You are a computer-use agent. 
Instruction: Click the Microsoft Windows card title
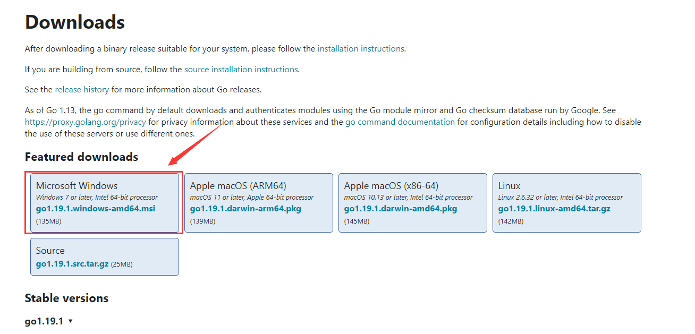tap(77, 186)
